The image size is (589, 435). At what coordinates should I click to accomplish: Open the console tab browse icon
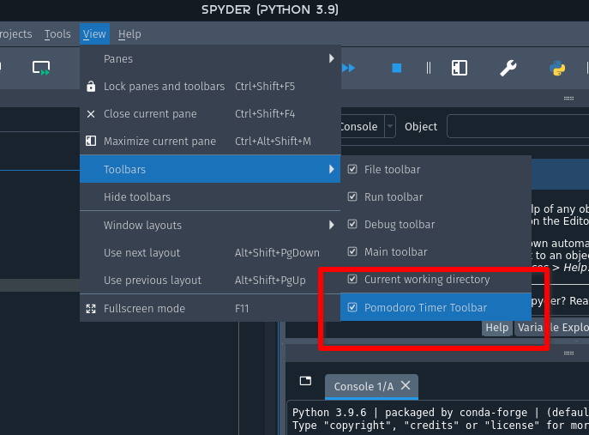point(305,381)
